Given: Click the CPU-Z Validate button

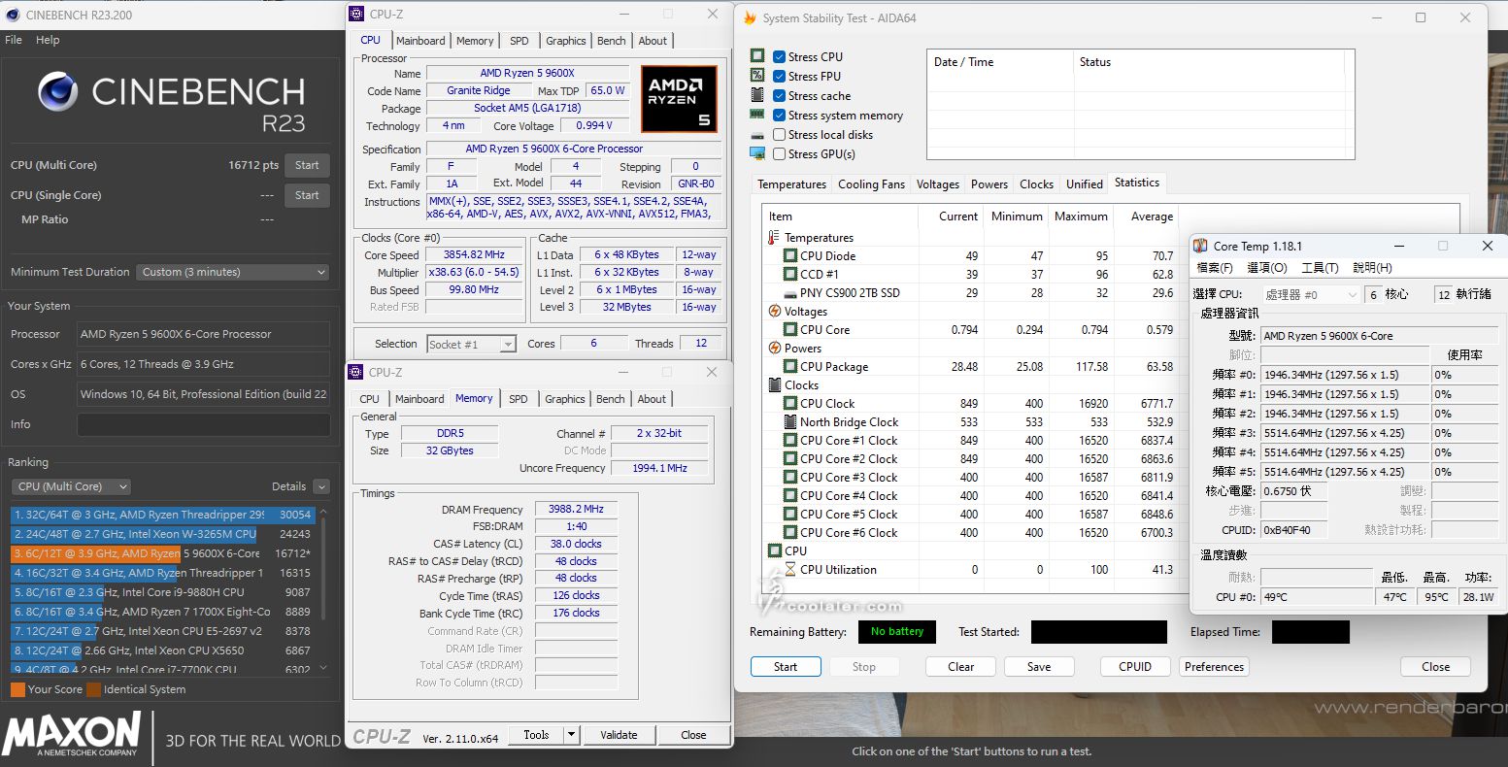Looking at the screenshot, I should pyautogui.click(x=619, y=735).
